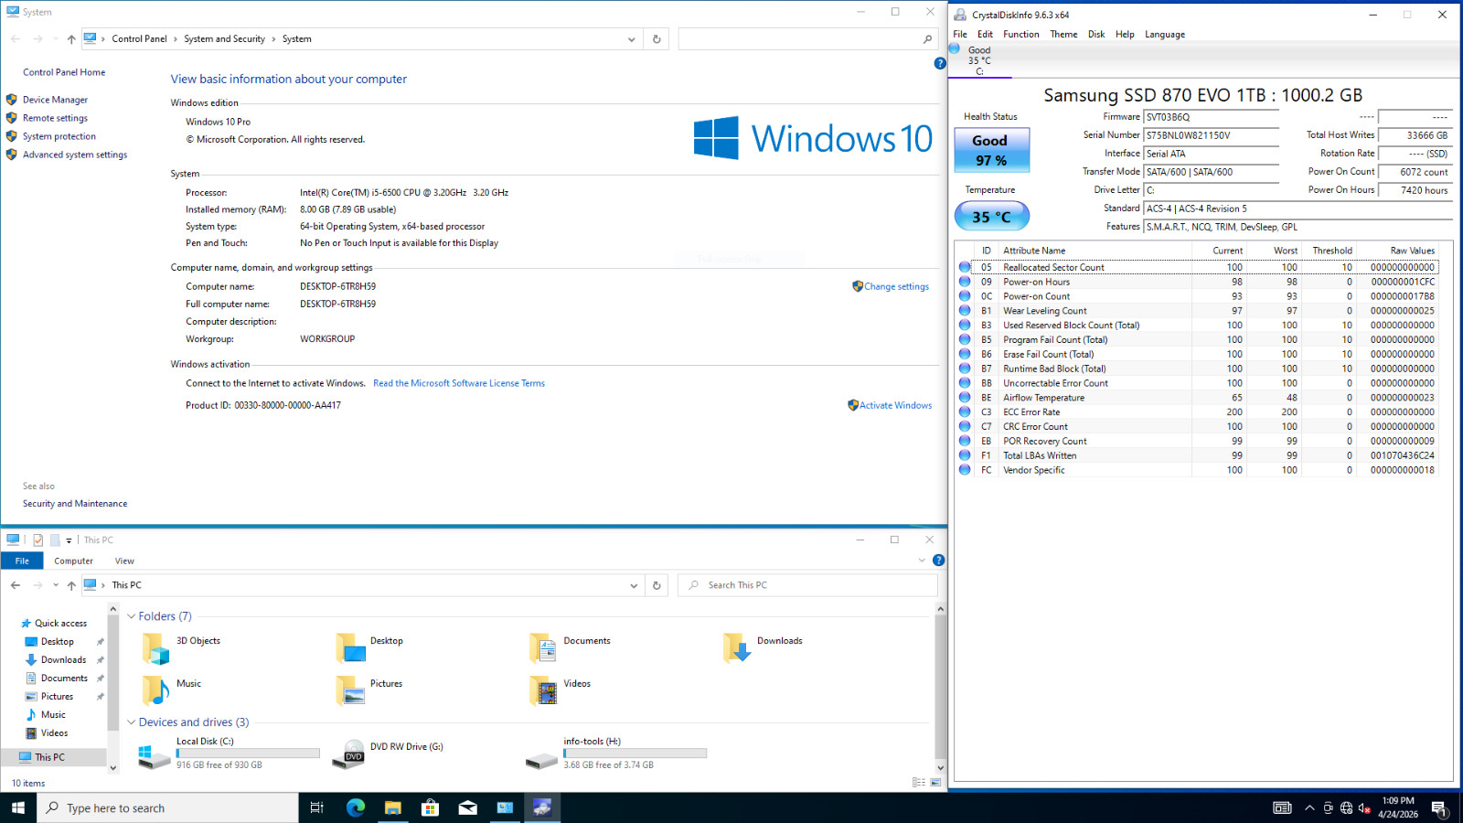Click the Control Panel search field
1463x823 pixels.
tap(807, 39)
